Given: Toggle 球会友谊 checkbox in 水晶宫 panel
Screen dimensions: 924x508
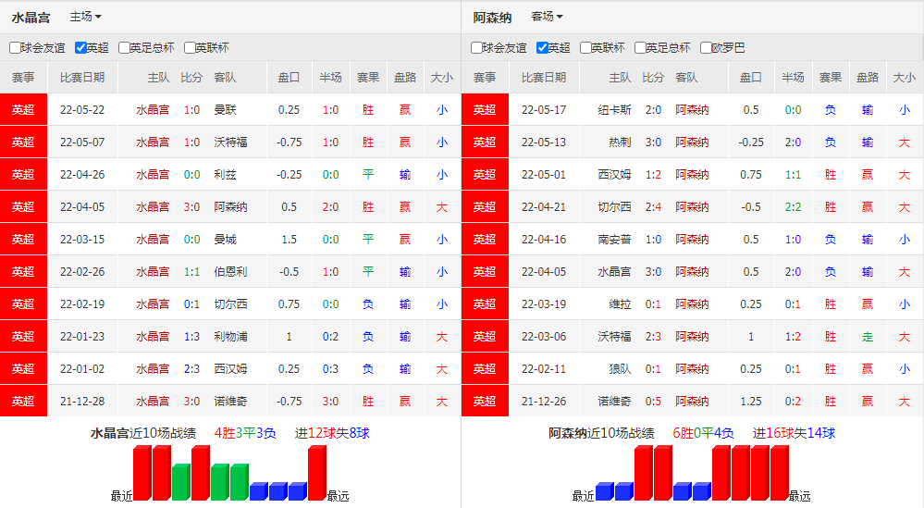Looking at the screenshot, I should (15, 48).
